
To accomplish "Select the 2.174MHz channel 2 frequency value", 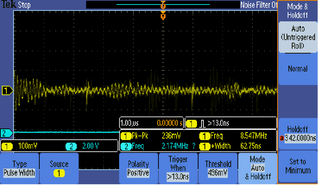I will [175, 146].
